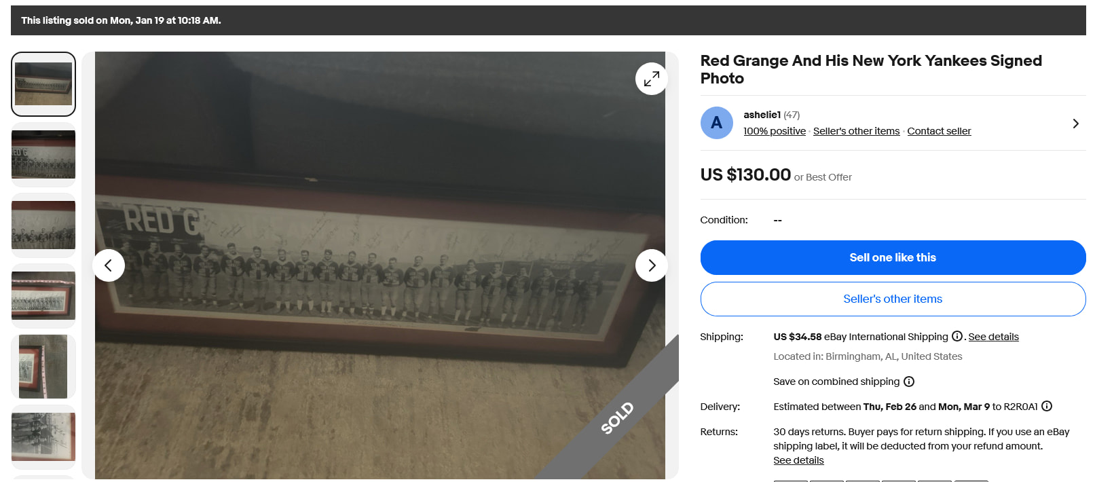Open info icon beside Save on combined shipping
The width and height of the screenshot is (1095, 482).
click(909, 382)
